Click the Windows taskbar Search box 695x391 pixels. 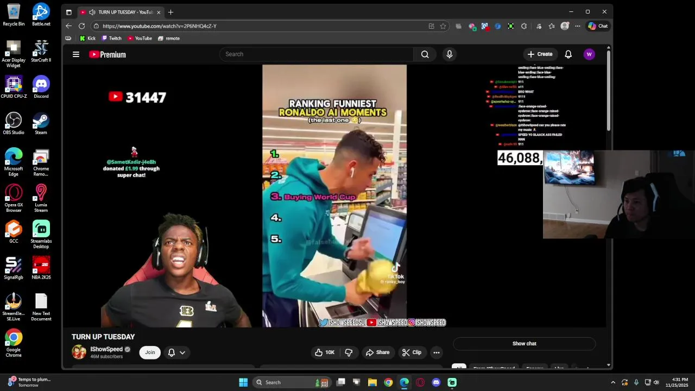tap(292, 382)
